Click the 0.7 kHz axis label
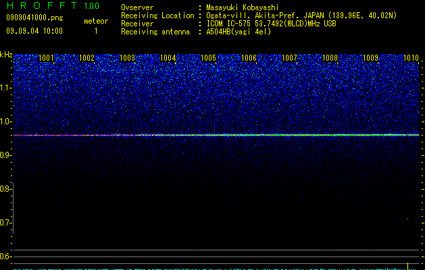The image size is (425, 270). (x=5, y=223)
